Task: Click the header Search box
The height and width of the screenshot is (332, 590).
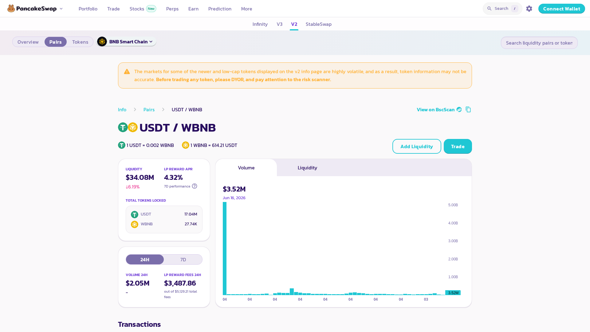Action: tap(502, 9)
